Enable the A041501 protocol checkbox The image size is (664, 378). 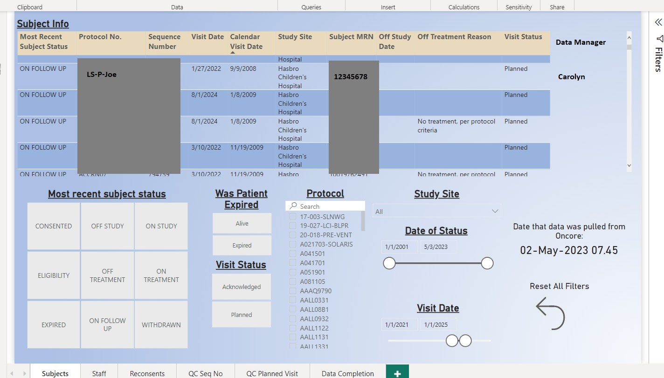292,254
